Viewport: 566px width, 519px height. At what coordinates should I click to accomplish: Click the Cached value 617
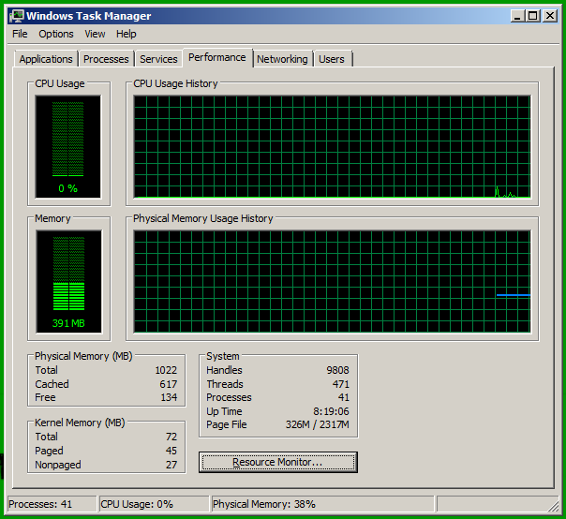[x=169, y=384]
